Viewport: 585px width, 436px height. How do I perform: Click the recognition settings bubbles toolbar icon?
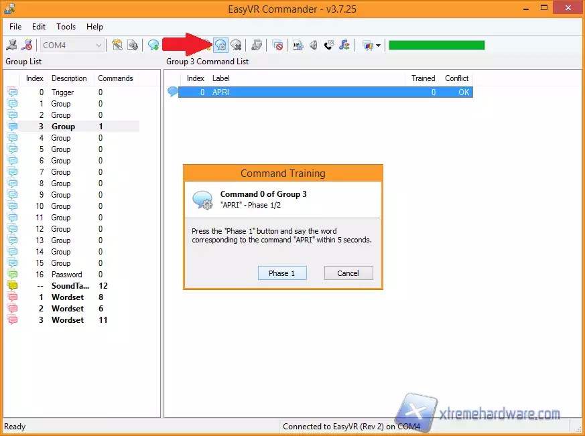pyautogui.click(x=368, y=46)
